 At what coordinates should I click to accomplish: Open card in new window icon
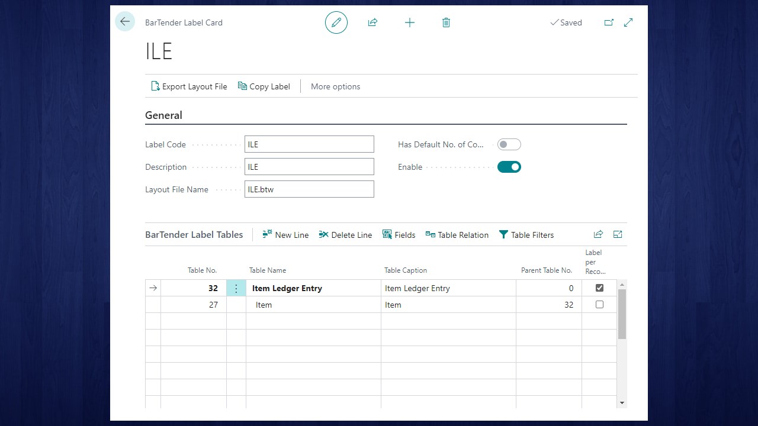(609, 22)
